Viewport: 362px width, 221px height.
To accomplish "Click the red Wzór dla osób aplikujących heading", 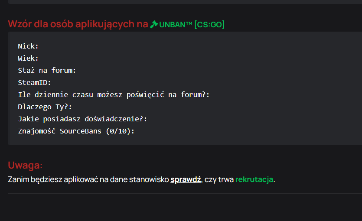I will pos(78,24).
